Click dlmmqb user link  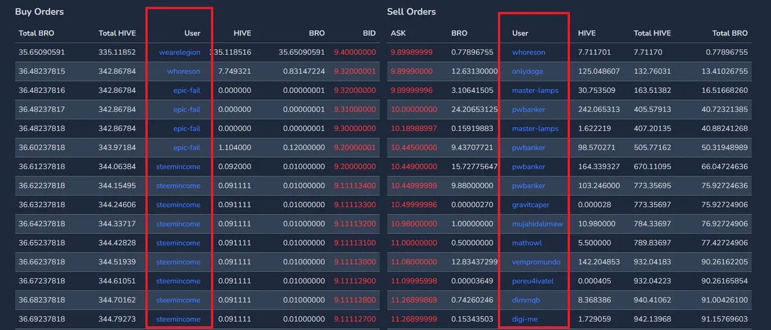[x=525, y=300]
